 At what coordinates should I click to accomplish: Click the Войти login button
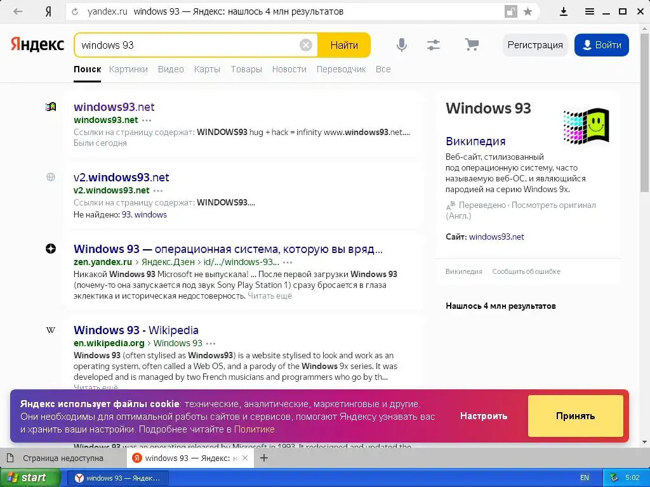602,45
